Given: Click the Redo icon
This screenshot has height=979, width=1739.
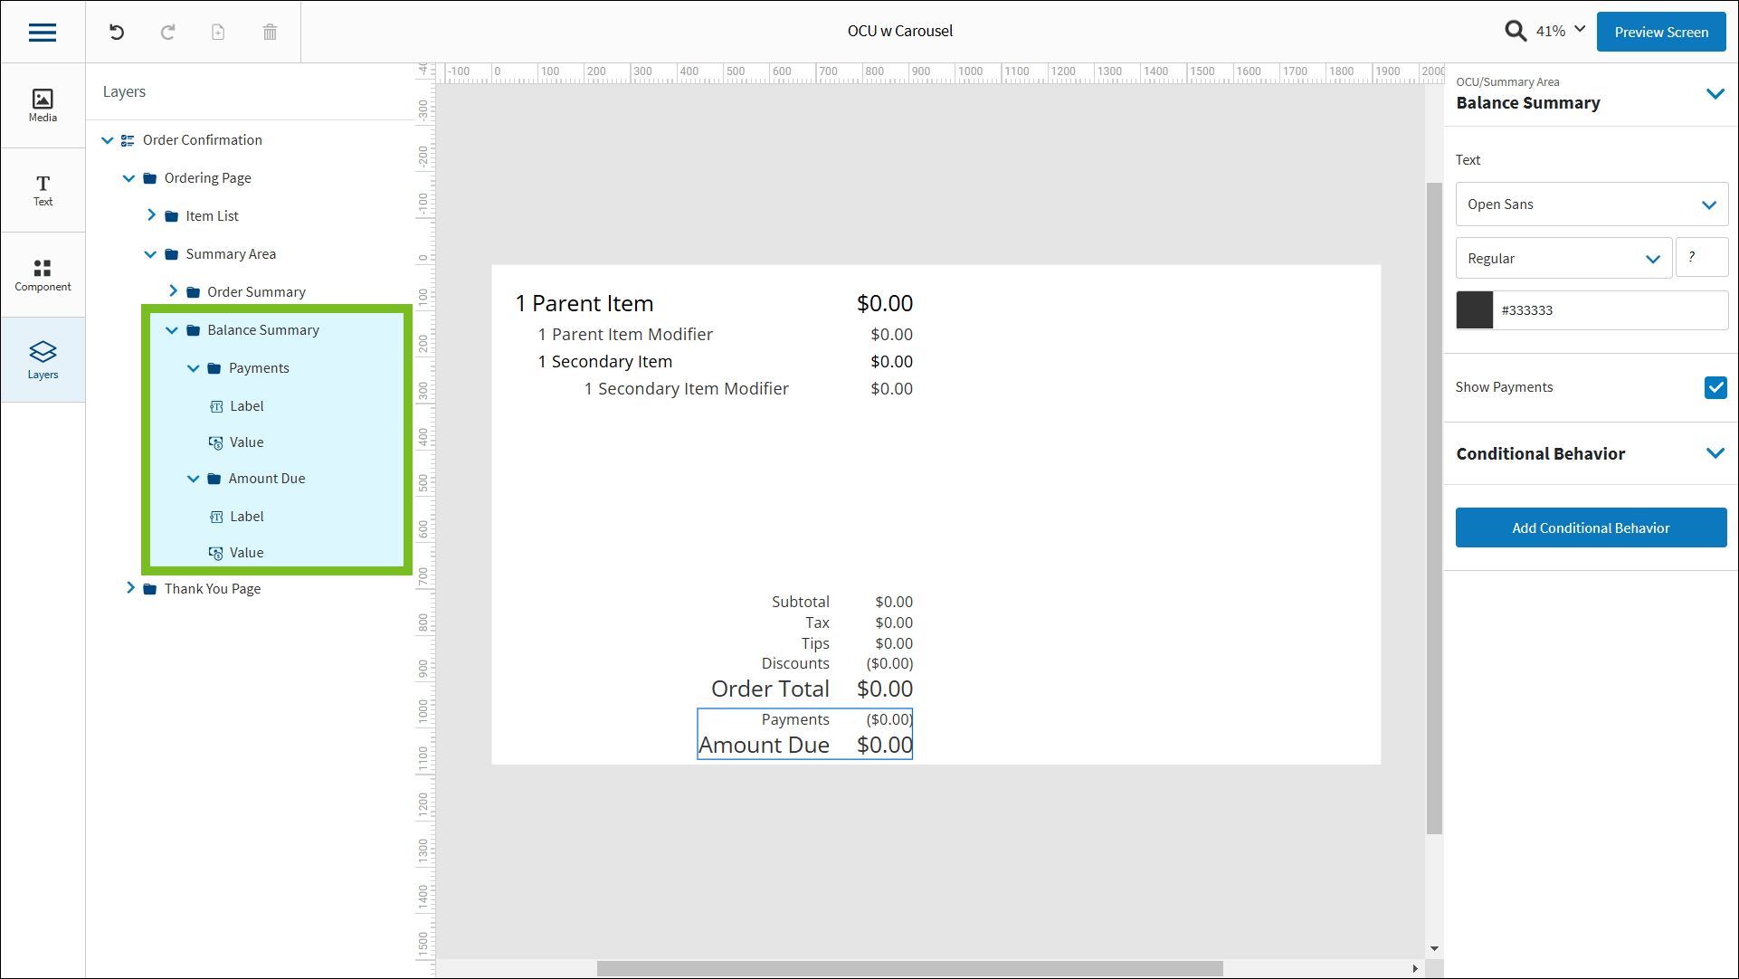Looking at the screenshot, I should click(x=167, y=32).
